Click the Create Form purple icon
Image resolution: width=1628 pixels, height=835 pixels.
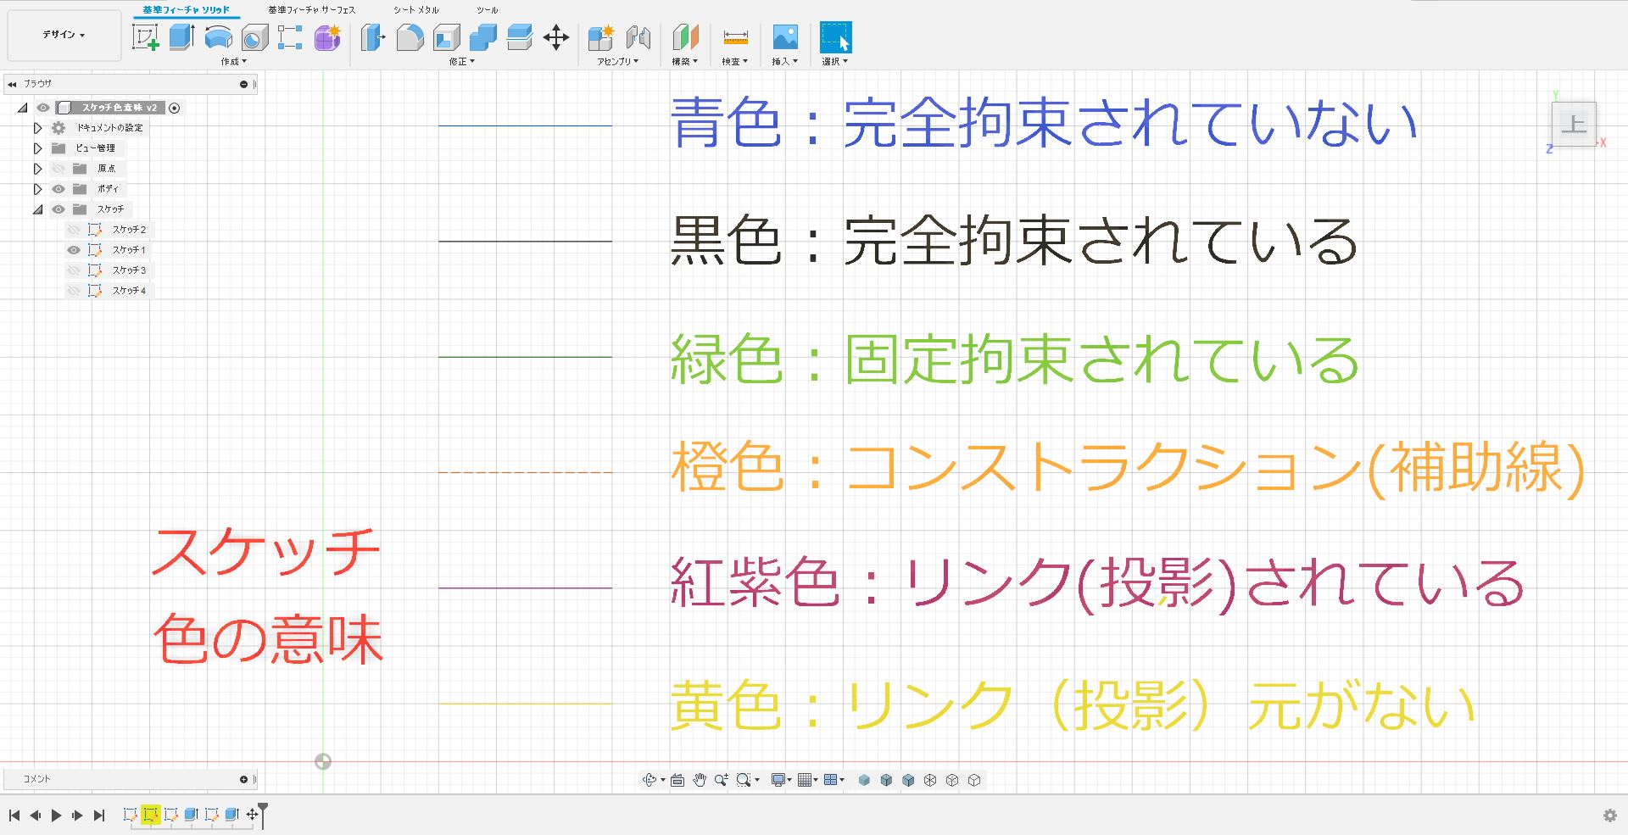pyautogui.click(x=327, y=37)
